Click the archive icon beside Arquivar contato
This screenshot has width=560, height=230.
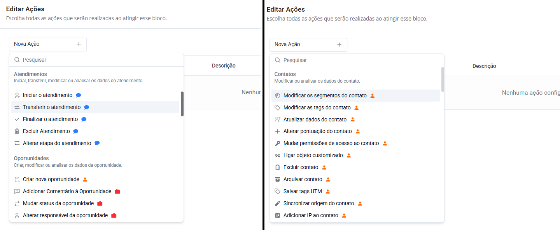[x=277, y=179]
